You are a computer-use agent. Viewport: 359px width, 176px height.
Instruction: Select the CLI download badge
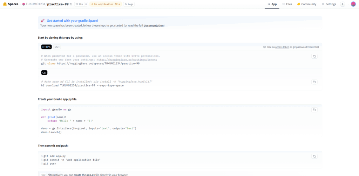45,73
